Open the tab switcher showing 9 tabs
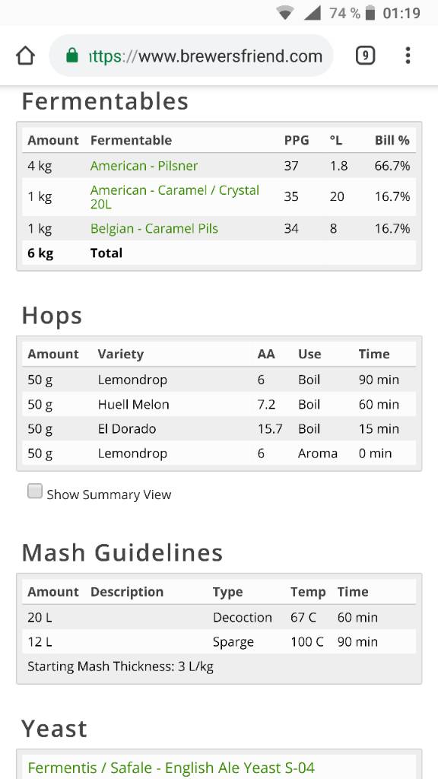Image resolution: width=438 pixels, height=779 pixels. click(365, 56)
